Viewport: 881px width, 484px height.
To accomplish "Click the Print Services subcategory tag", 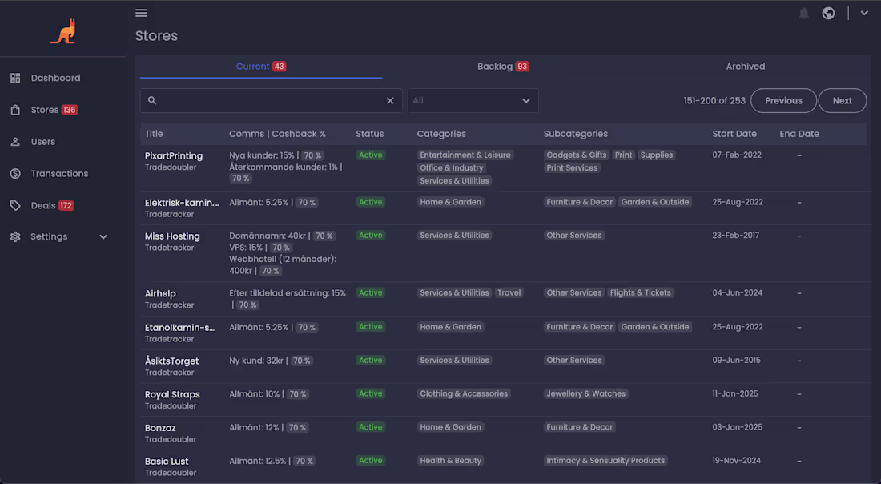I will (572, 168).
